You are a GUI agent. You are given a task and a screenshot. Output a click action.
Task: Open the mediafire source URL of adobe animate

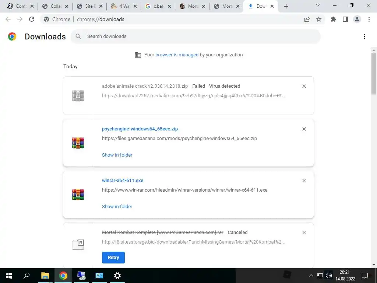click(x=194, y=96)
